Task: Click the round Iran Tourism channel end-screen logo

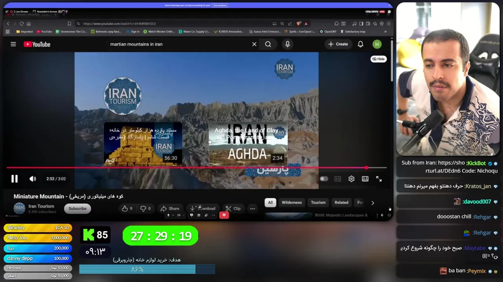Action: (x=123, y=96)
